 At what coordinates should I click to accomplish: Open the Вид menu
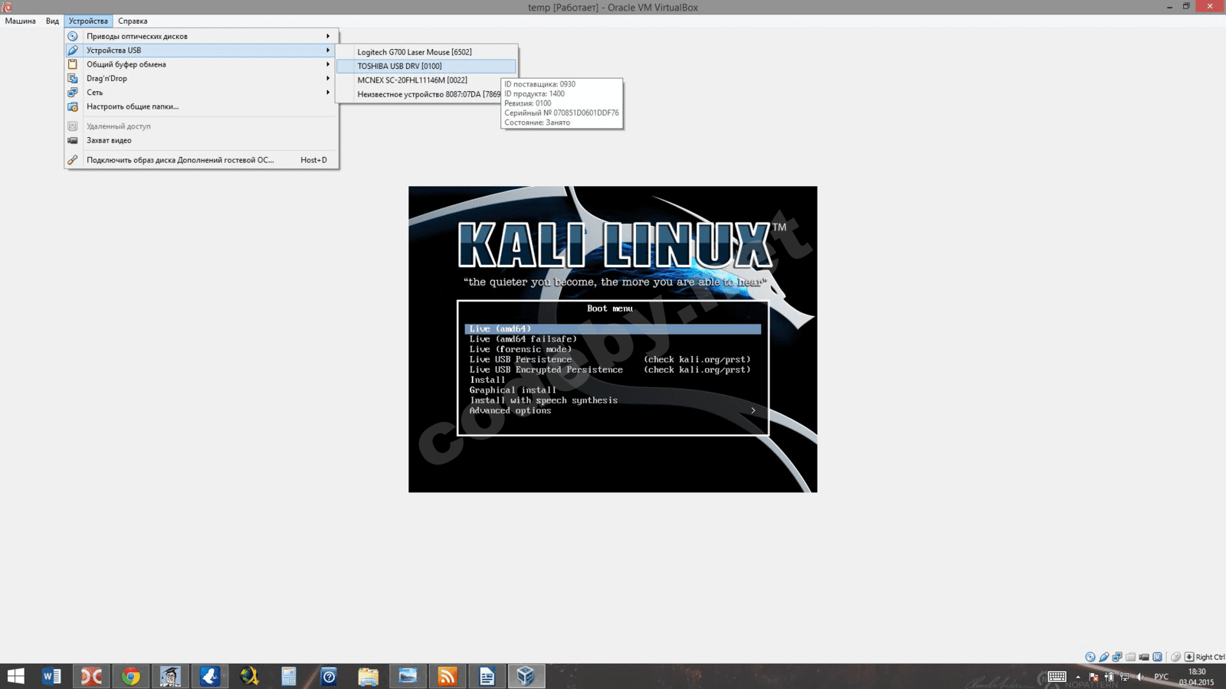(x=52, y=21)
